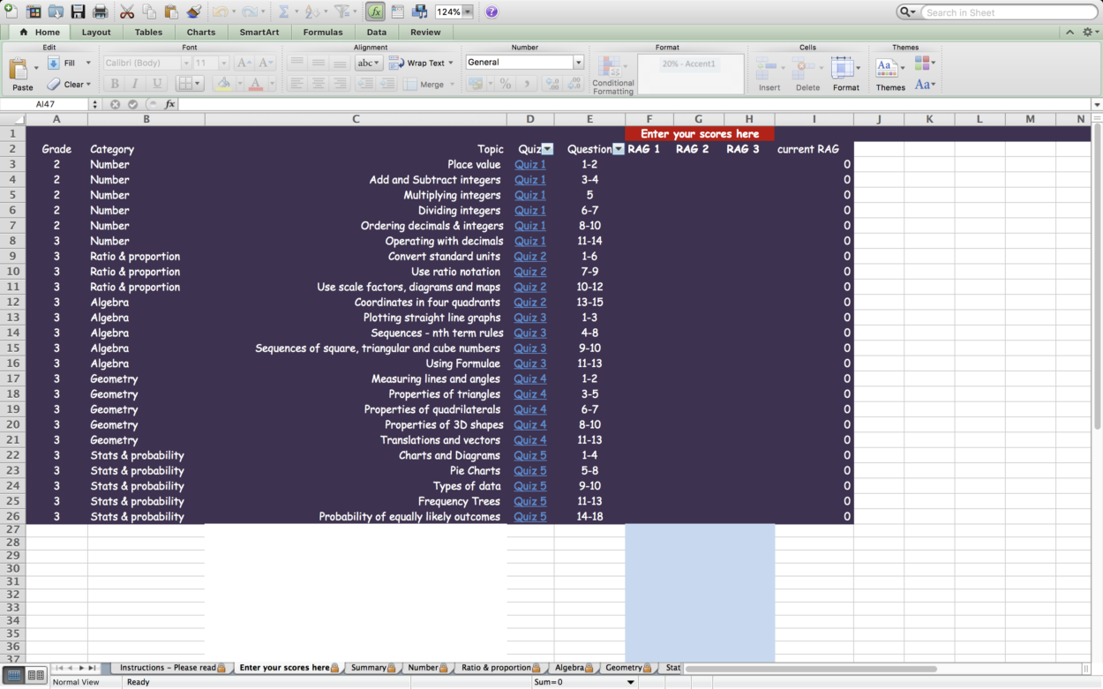Expand the General number format dropdown

(x=579, y=63)
